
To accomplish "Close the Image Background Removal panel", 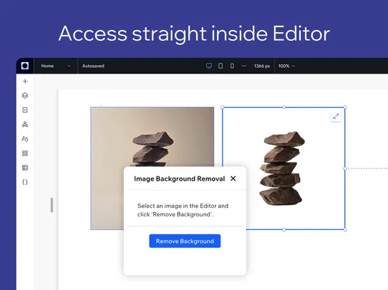I will point(233,179).
